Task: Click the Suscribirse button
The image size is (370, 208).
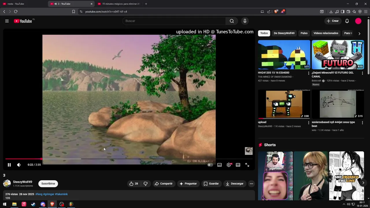Action: pos(48,183)
